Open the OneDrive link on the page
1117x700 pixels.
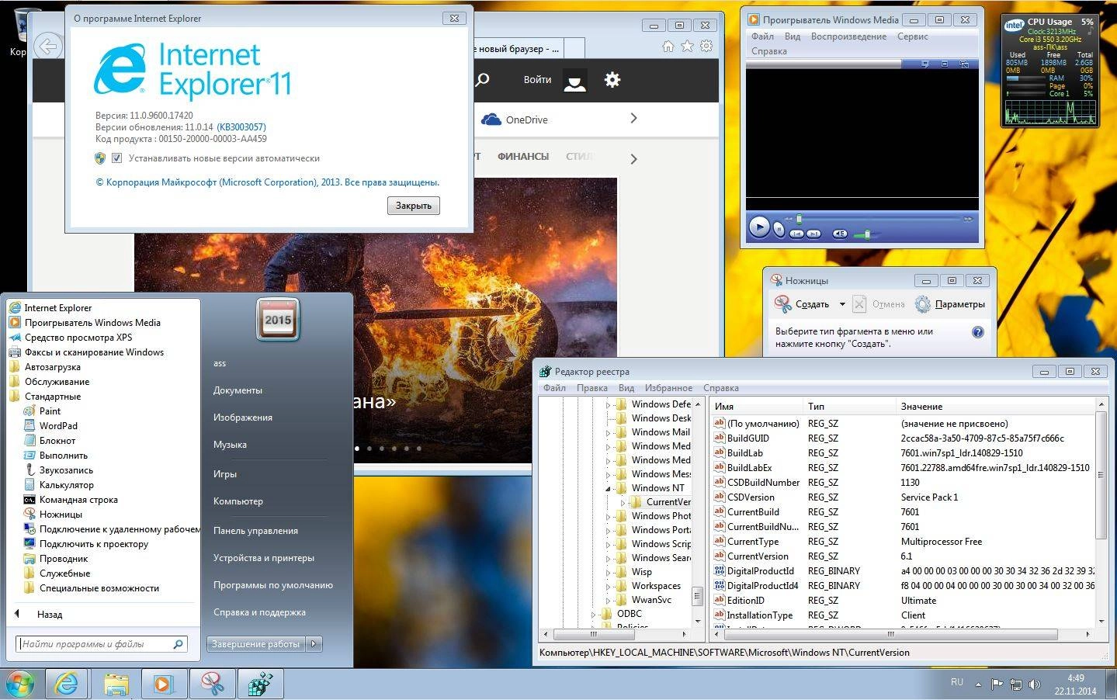click(515, 120)
